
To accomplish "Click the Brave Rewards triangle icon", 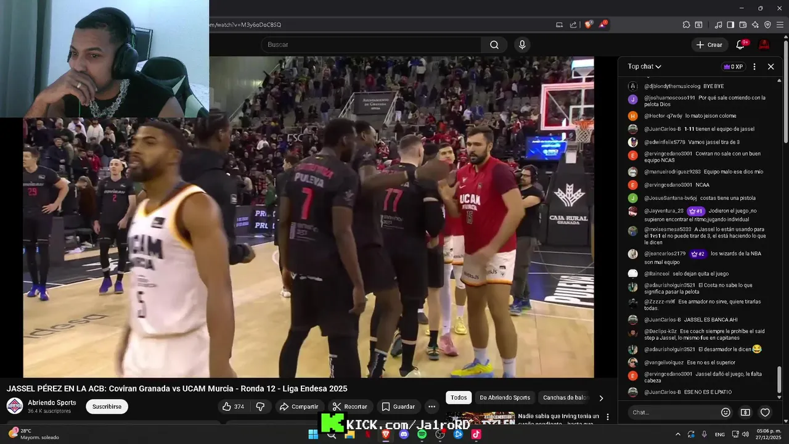I will (x=603, y=25).
